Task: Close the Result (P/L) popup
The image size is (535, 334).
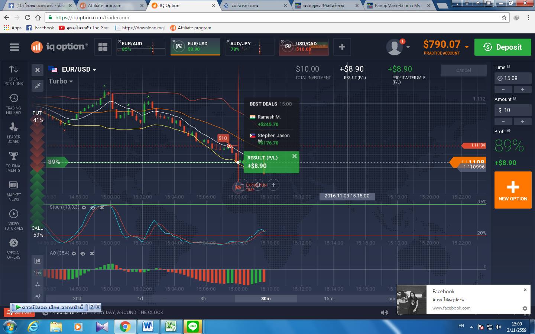Action: [294, 156]
